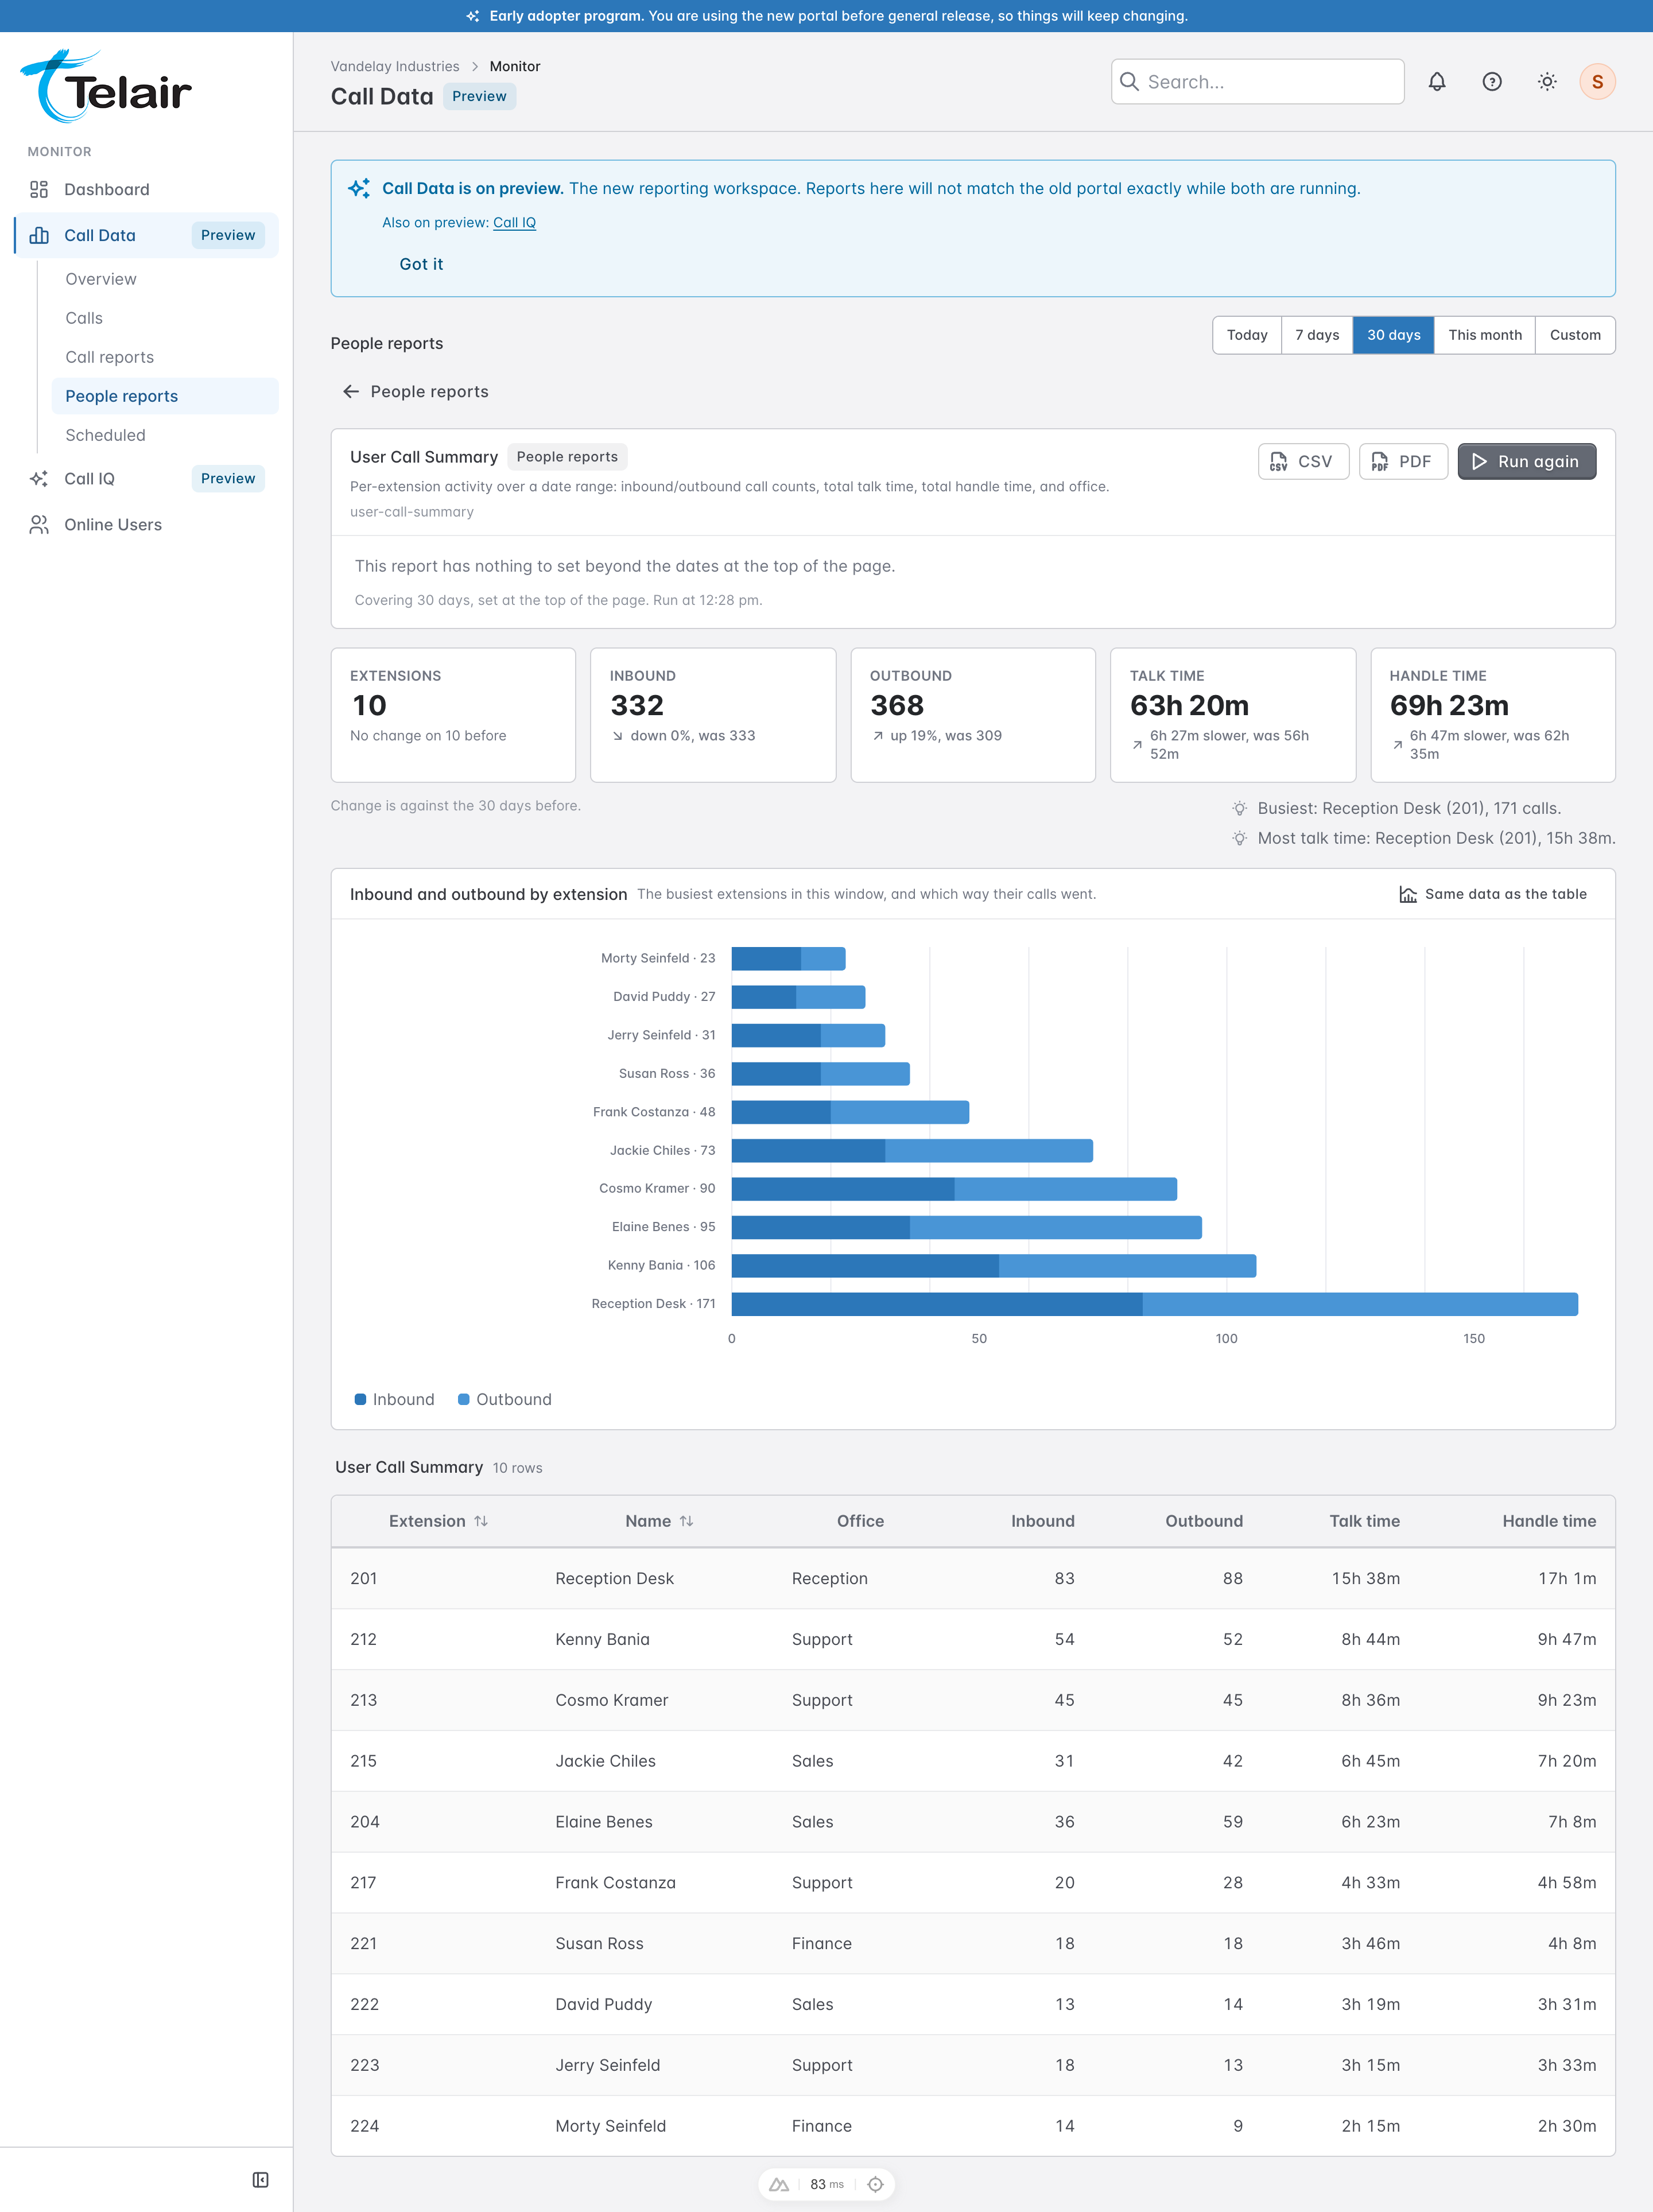Click the Search input field

[x=1257, y=82]
